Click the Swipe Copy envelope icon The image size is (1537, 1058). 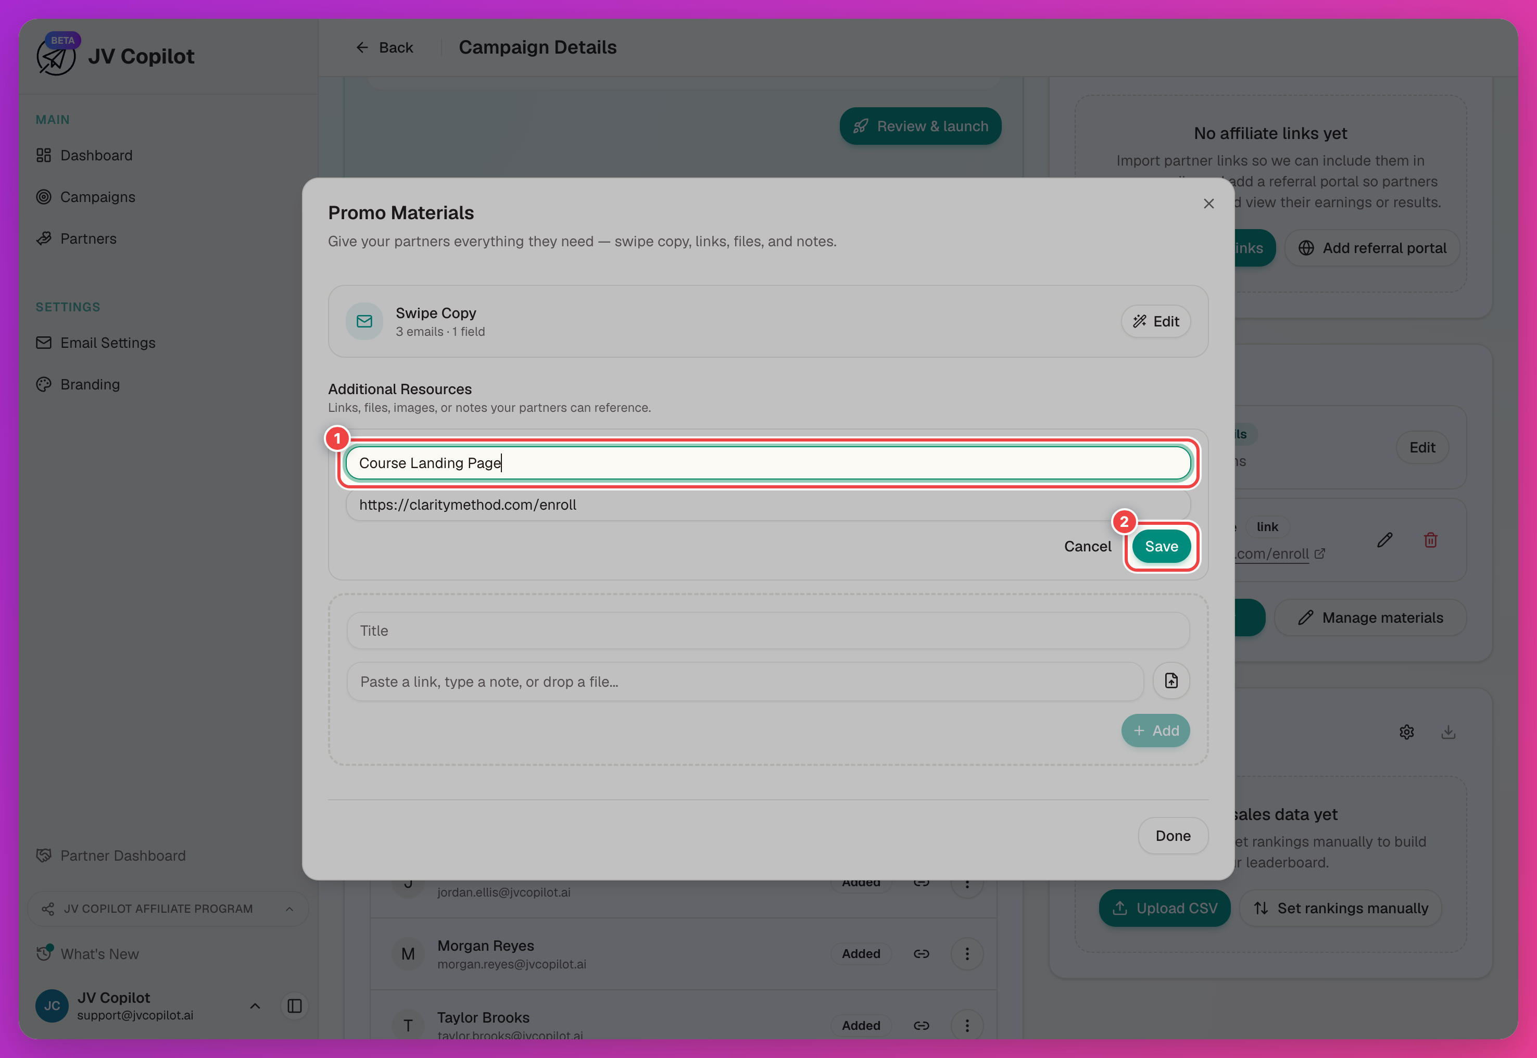click(364, 321)
